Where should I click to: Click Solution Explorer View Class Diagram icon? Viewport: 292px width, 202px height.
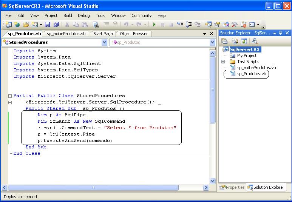[x=255, y=41]
